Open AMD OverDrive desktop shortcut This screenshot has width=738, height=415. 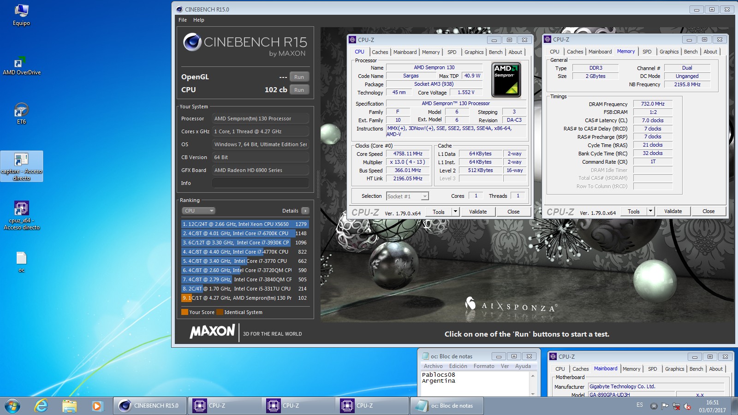21,65
